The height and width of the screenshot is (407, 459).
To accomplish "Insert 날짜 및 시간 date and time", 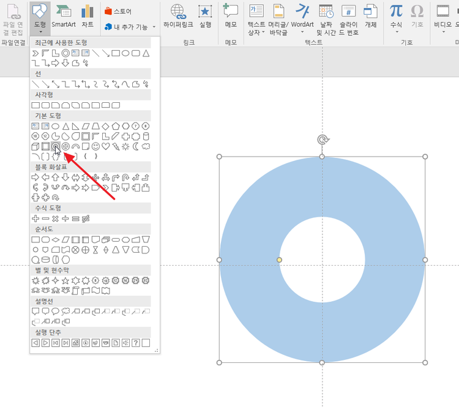I will tap(326, 20).
